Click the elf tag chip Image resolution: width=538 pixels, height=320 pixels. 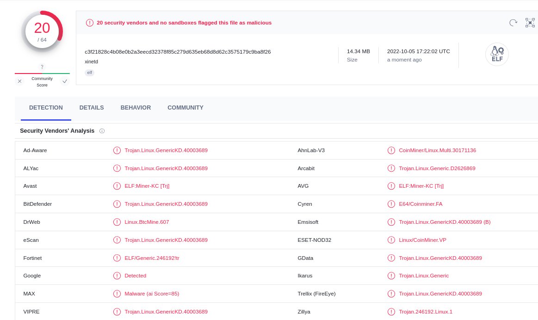click(x=90, y=72)
